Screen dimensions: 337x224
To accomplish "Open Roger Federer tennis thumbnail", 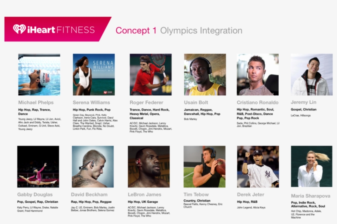I will (x=150, y=74).
